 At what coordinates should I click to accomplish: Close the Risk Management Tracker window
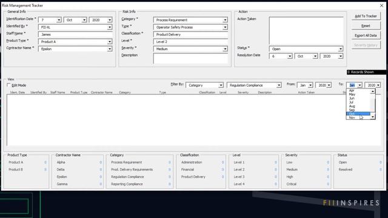[x=381, y=5]
